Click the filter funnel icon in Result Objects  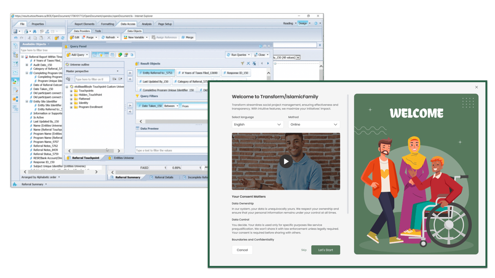[242, 63]
